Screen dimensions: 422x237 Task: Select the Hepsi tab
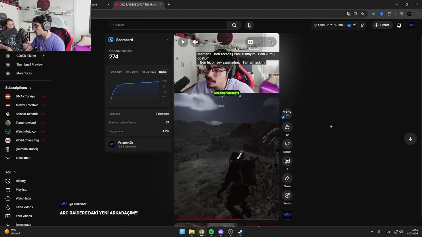click(163, 72)
